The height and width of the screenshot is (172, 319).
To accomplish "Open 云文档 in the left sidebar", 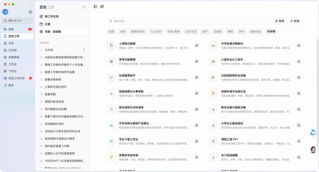I will (x=18, y=50).
